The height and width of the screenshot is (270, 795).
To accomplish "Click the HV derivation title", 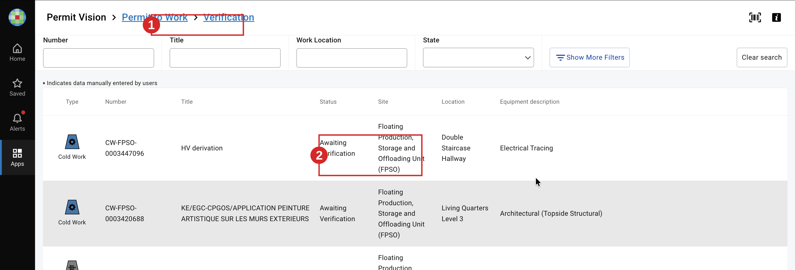I will 202,148.
